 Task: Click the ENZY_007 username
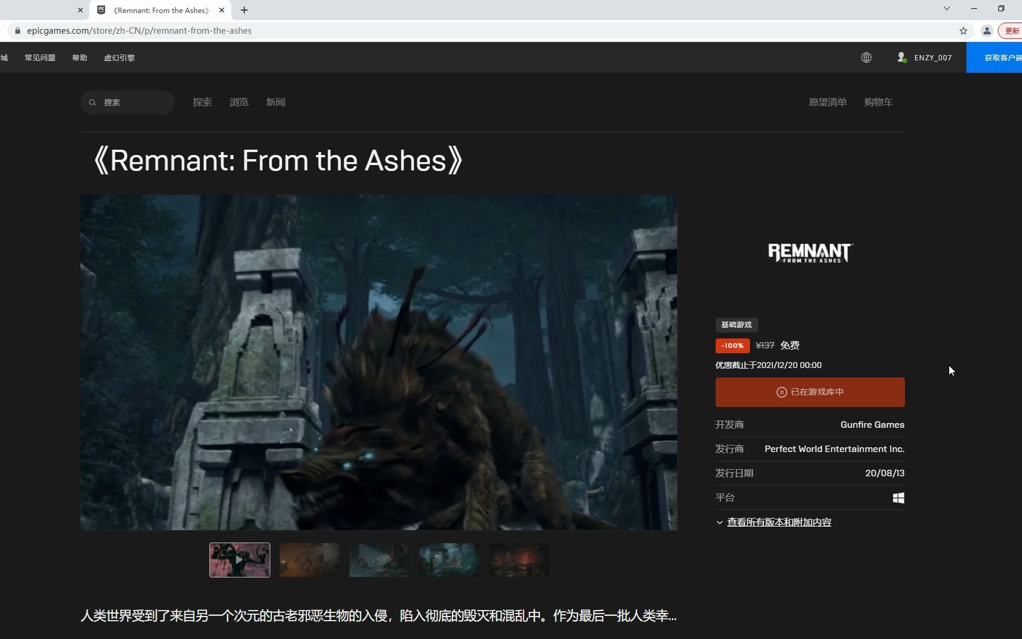[x=933, y=57]
